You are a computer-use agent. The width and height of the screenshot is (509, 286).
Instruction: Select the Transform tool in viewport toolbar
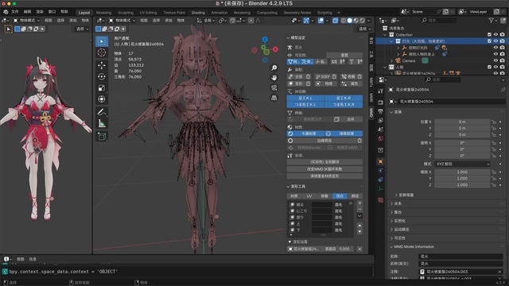pos(102,99)
